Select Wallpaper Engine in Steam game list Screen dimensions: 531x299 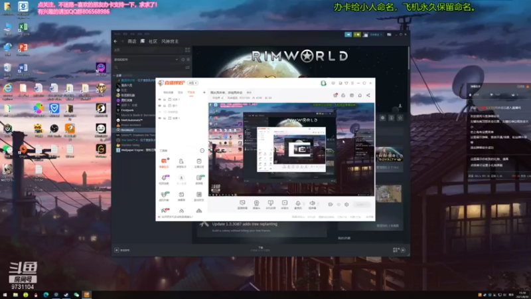135,150
